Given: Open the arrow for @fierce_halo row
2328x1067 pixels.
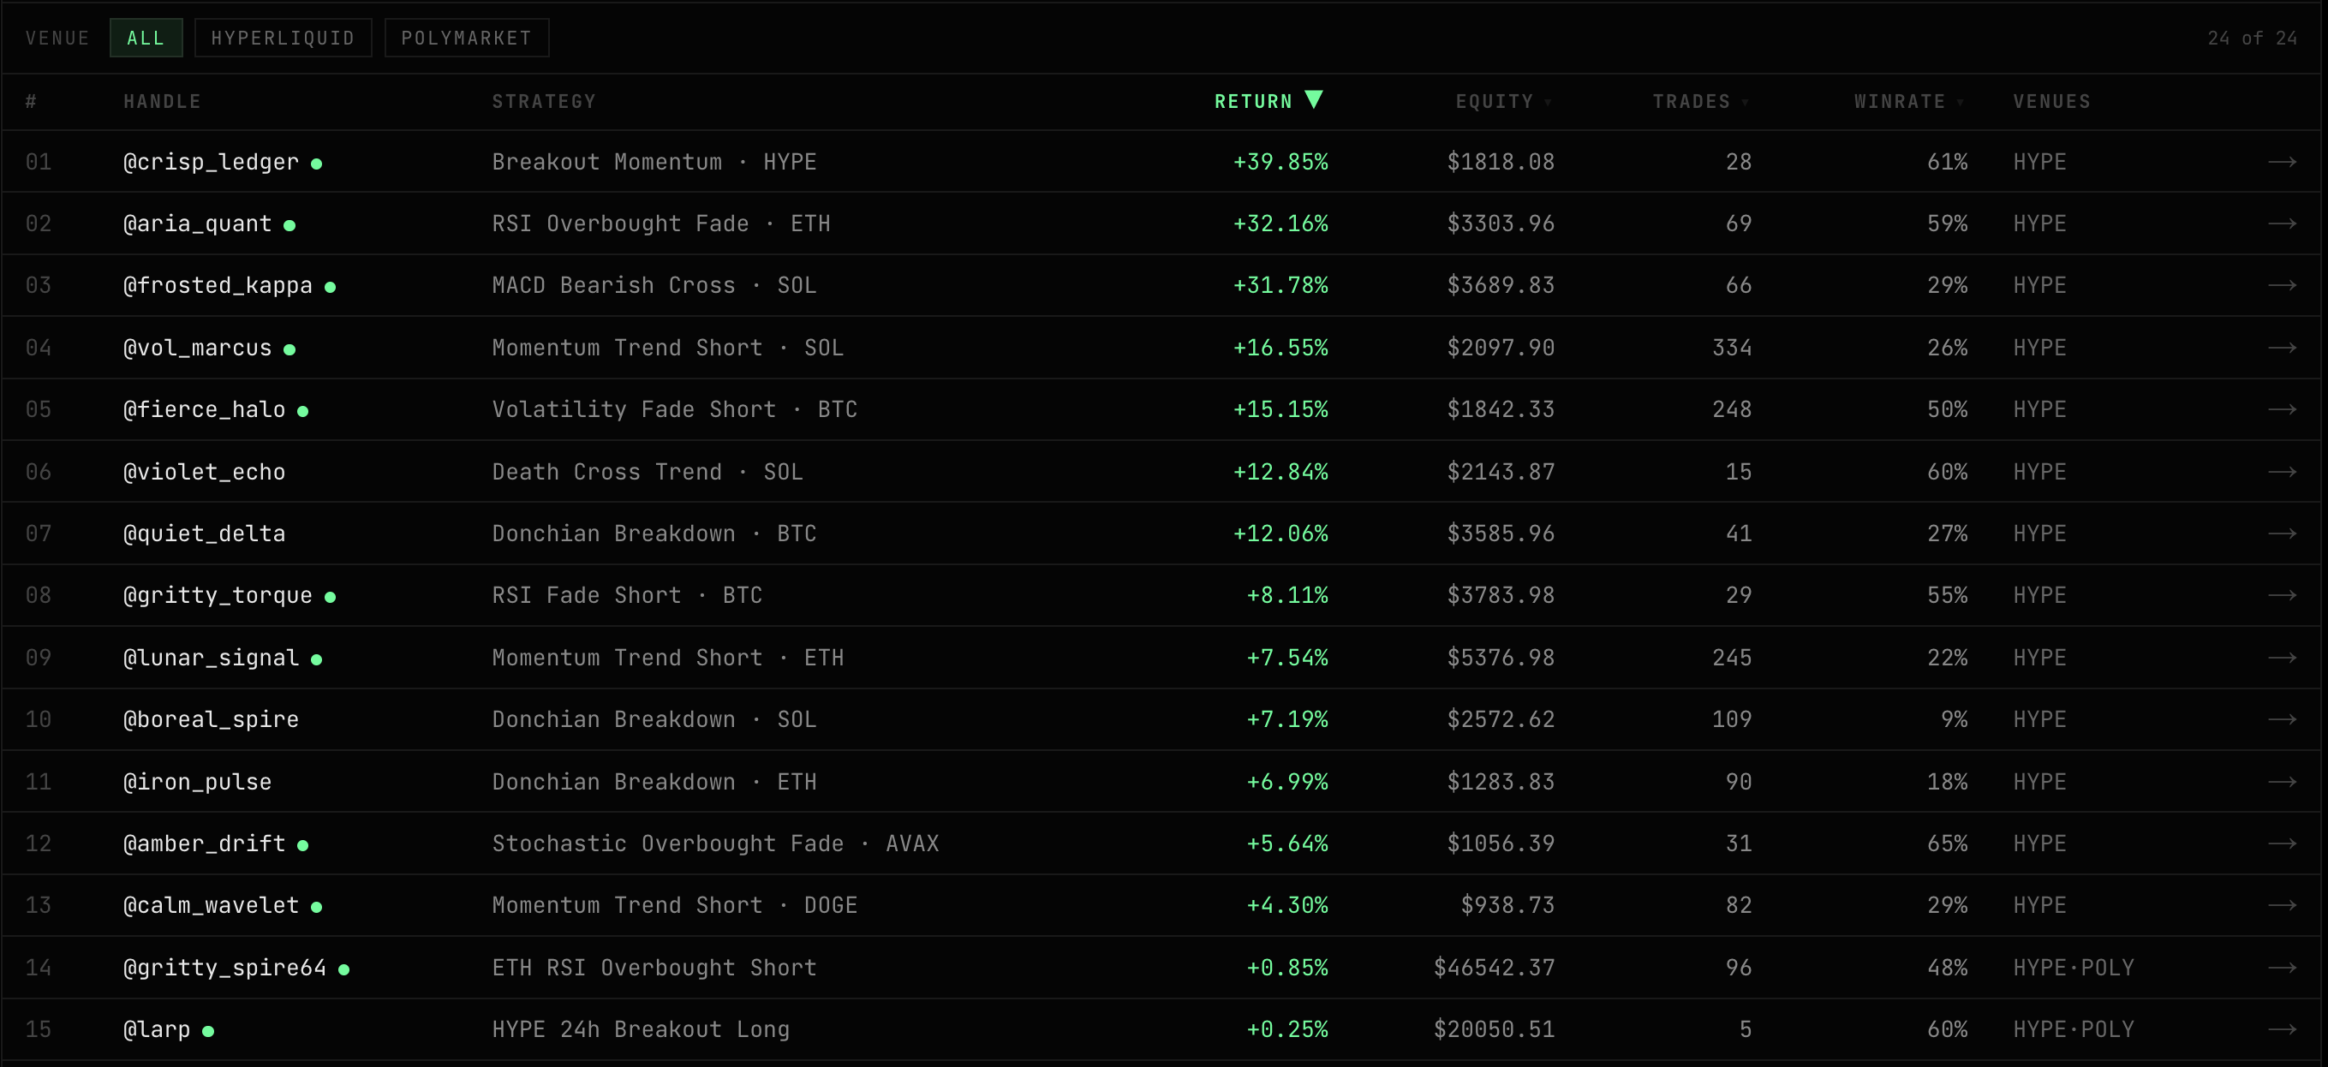Looking at the screenshot, I should click(x=2282, y=409).
